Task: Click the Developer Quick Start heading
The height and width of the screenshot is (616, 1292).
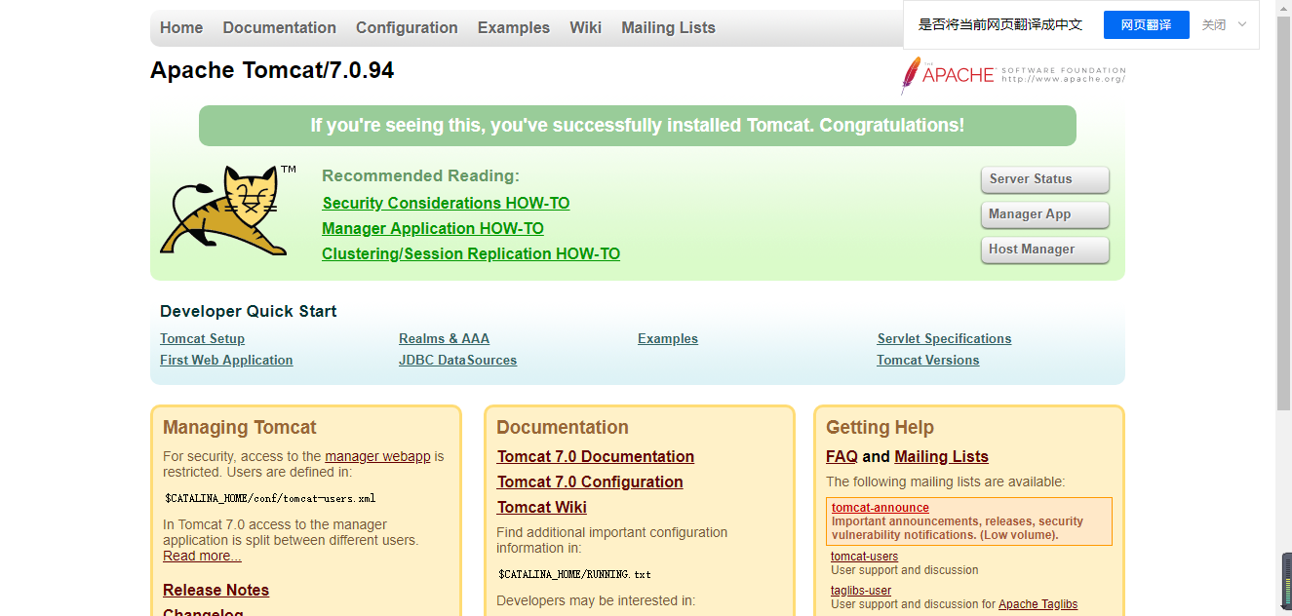Action: point(249,311)
